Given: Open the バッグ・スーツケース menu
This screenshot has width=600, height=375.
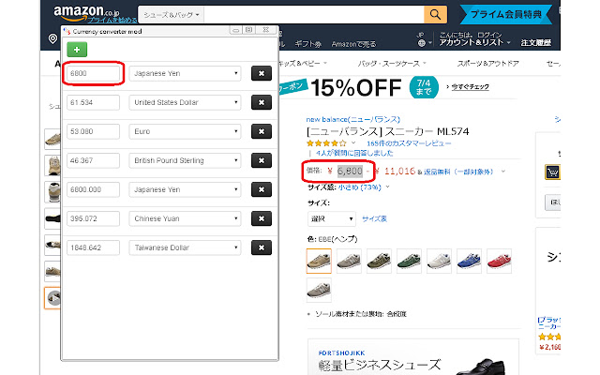Looking at the screenshot, I should 392,64.
